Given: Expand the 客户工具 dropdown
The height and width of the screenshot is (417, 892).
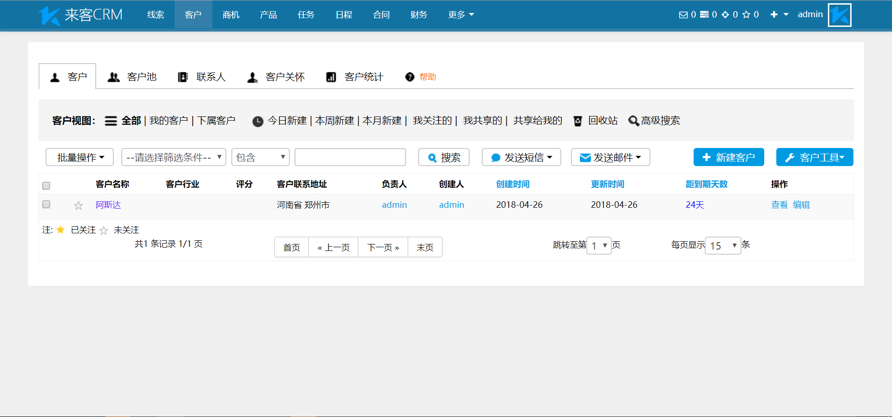Looking at the screenshot, I should click(815, 157).
